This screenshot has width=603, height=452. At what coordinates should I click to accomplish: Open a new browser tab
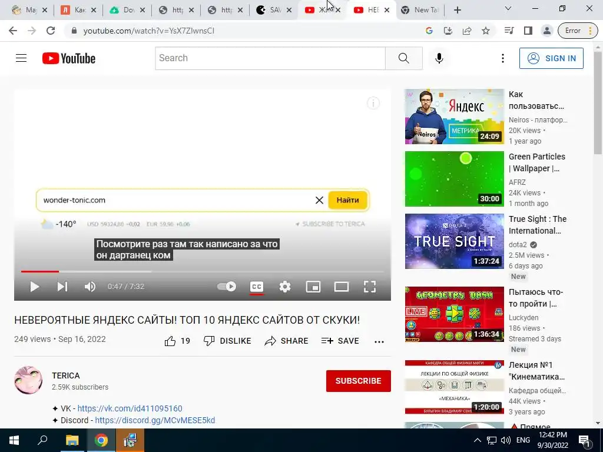(x=457, y=11)
